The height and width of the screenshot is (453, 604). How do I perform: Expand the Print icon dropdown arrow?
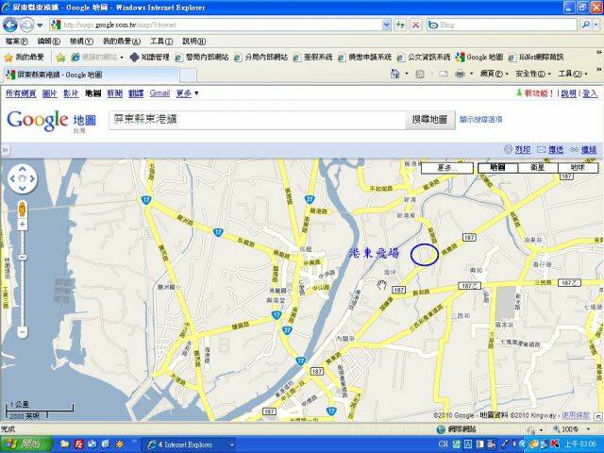pyautogui.click(x=471, y=74)
